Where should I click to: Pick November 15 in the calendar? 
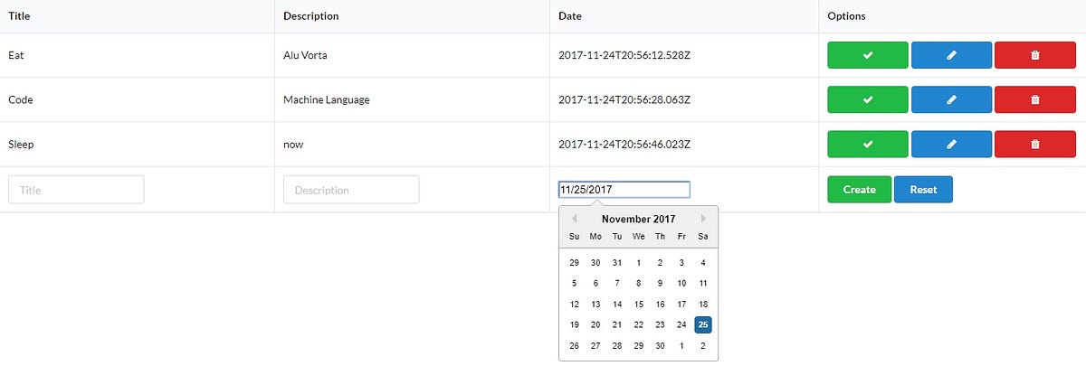(639, 305)
